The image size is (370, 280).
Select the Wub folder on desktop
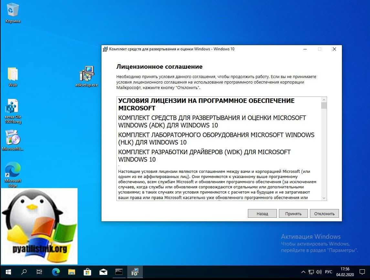click(13, 77)
